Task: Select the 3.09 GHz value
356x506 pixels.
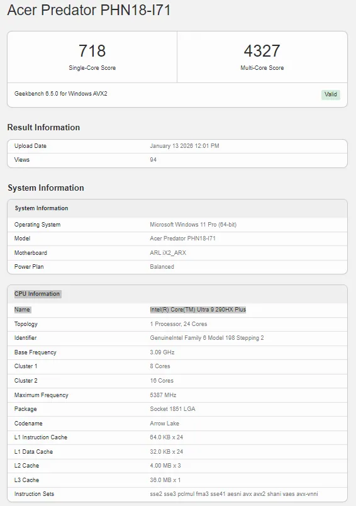Action: [x=162, y=352]
